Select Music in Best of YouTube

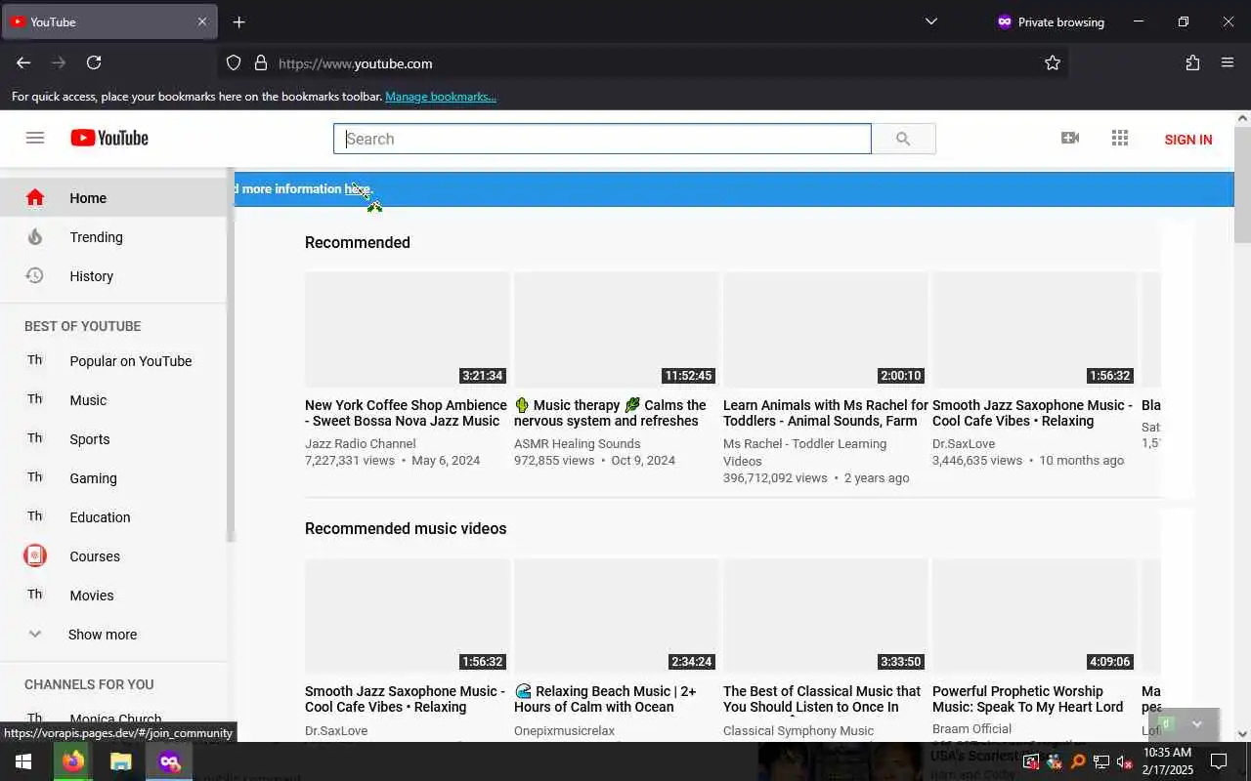click(x=88, y=400)
